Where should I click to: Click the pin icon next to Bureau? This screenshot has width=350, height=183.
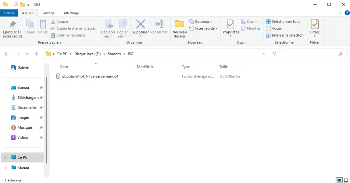[x=41, y=88]
